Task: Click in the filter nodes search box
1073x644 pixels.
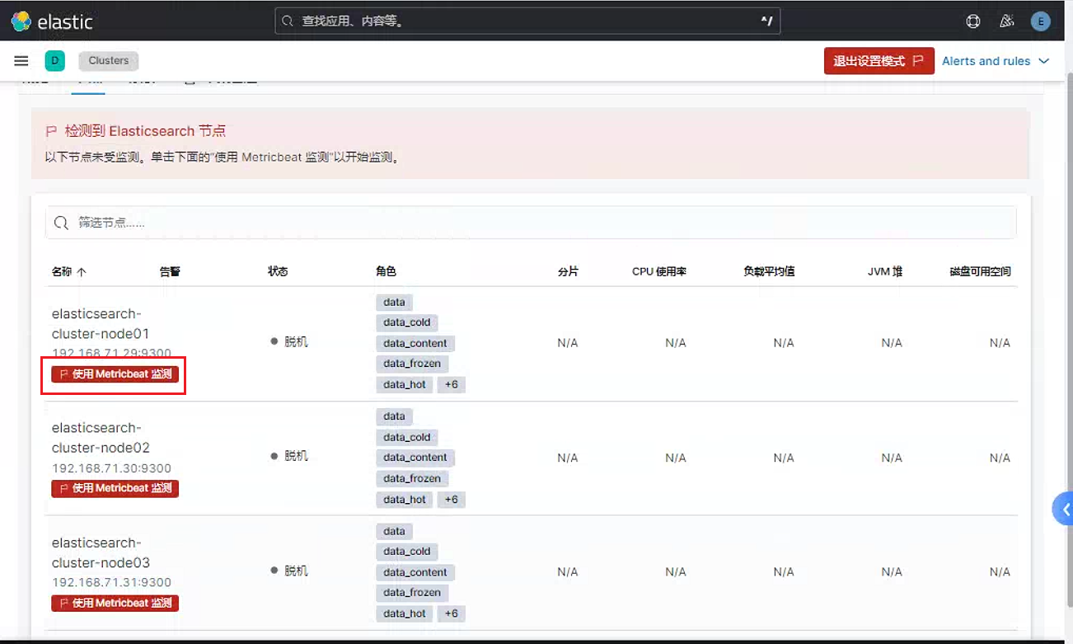Action: click(x=531, y=223)
